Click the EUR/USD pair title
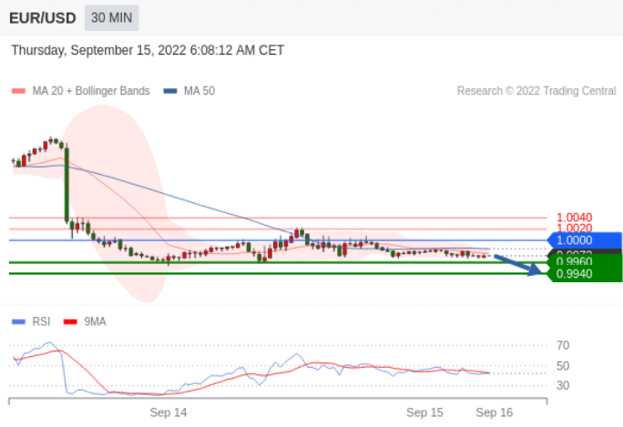623x427 pixels. click(43, 18)
